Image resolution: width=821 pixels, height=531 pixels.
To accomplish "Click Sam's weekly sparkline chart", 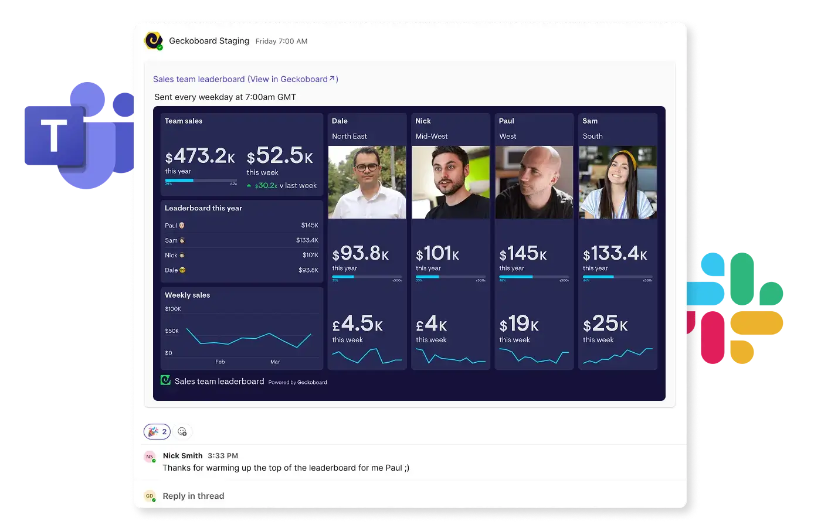I will pyautogui.click(x=618, y=357).
